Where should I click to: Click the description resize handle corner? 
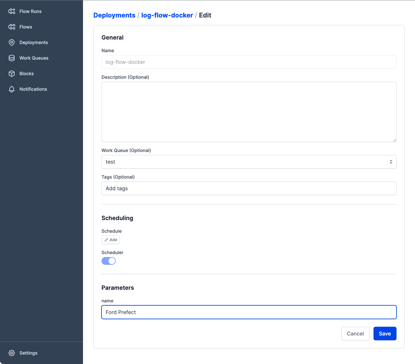[x=395, y=140]
